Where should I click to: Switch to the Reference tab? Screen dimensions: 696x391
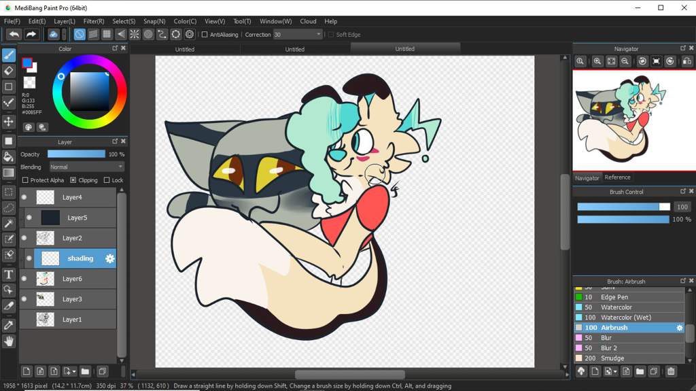tap(617, 177)
